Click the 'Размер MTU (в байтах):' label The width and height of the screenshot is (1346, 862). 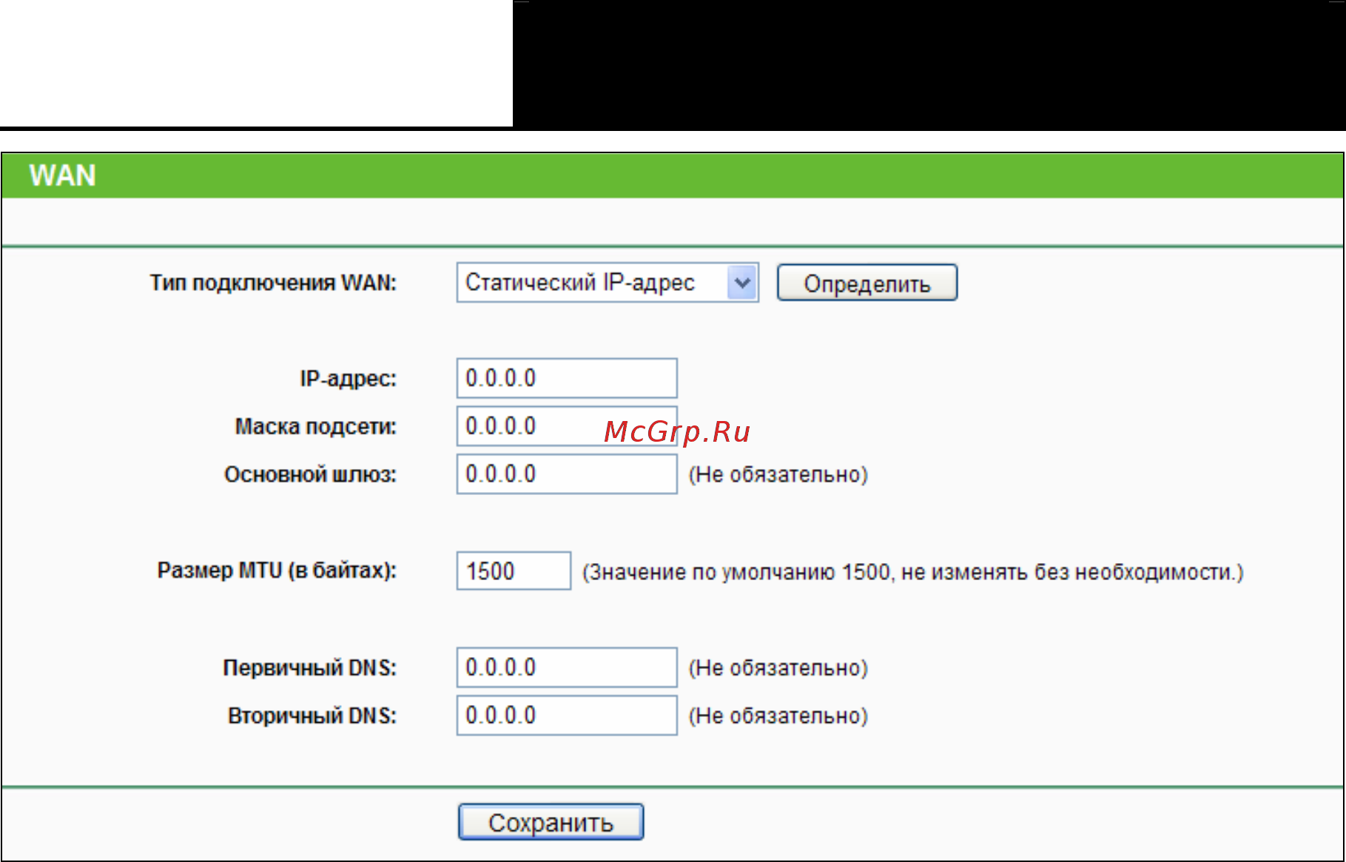(277, 570)
